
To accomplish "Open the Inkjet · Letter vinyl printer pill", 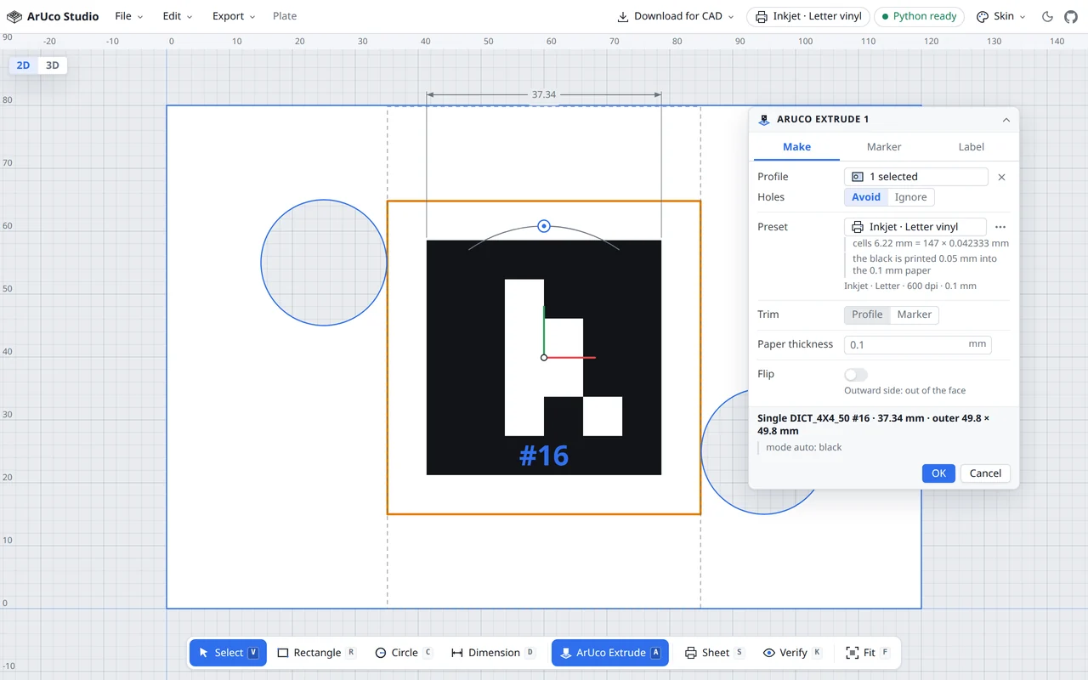I will 808,16.
